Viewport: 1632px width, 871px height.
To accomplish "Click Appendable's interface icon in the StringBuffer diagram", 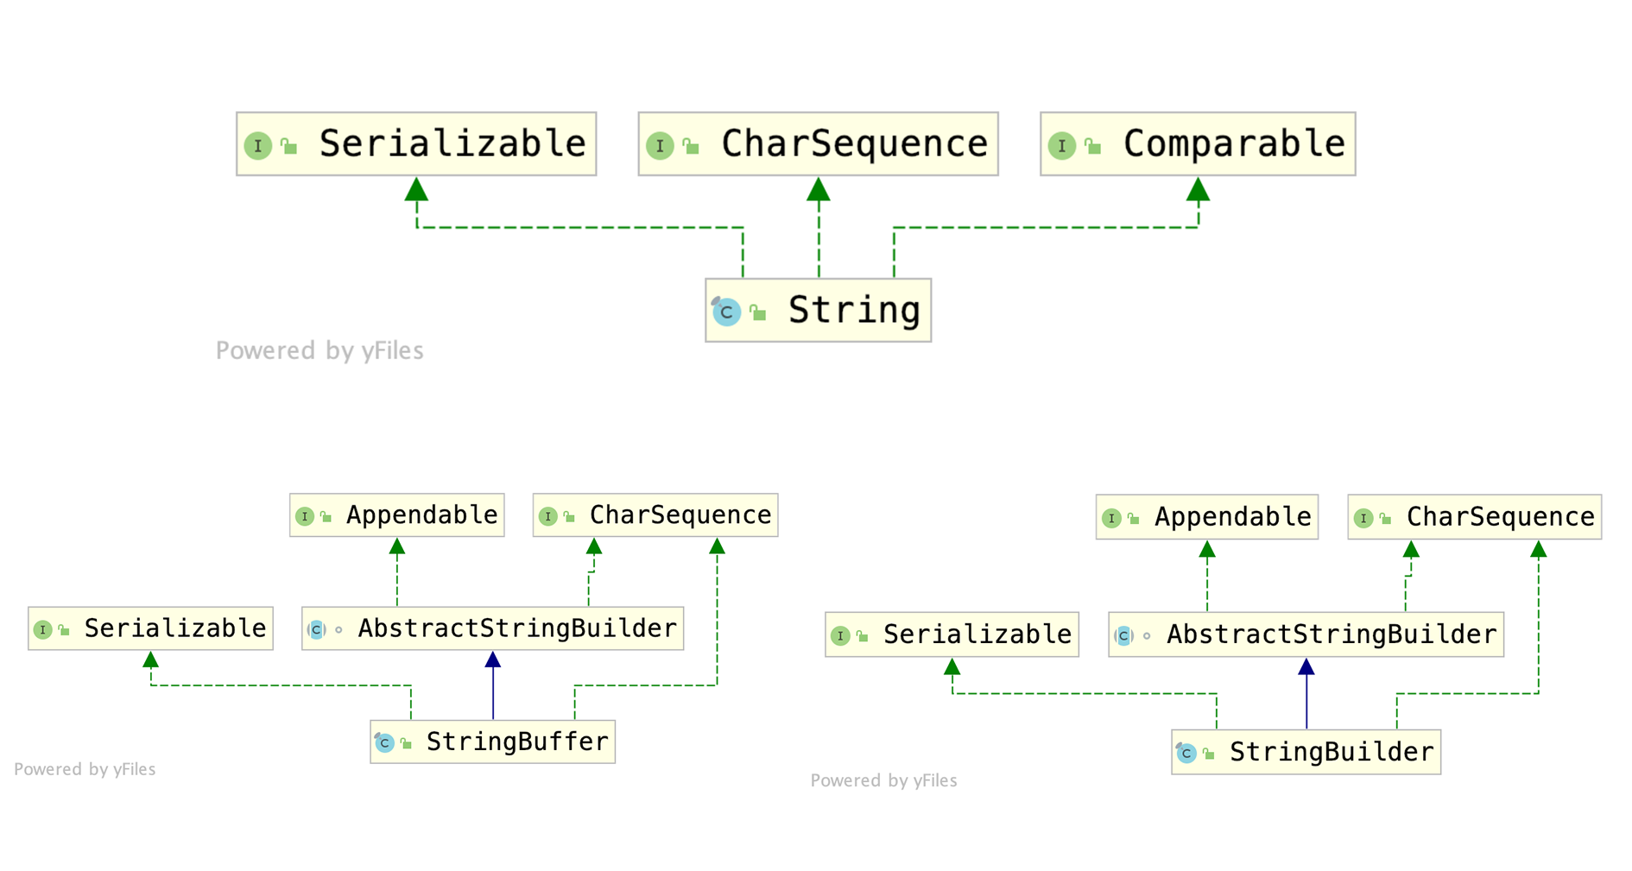I will click(x=304, y=516).
